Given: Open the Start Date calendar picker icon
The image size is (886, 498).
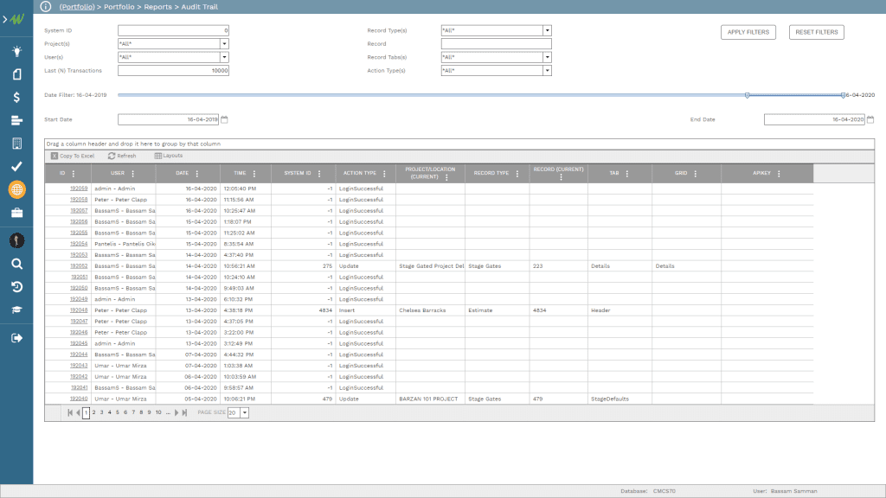Looking at the screenshot, I should [224, 119].
